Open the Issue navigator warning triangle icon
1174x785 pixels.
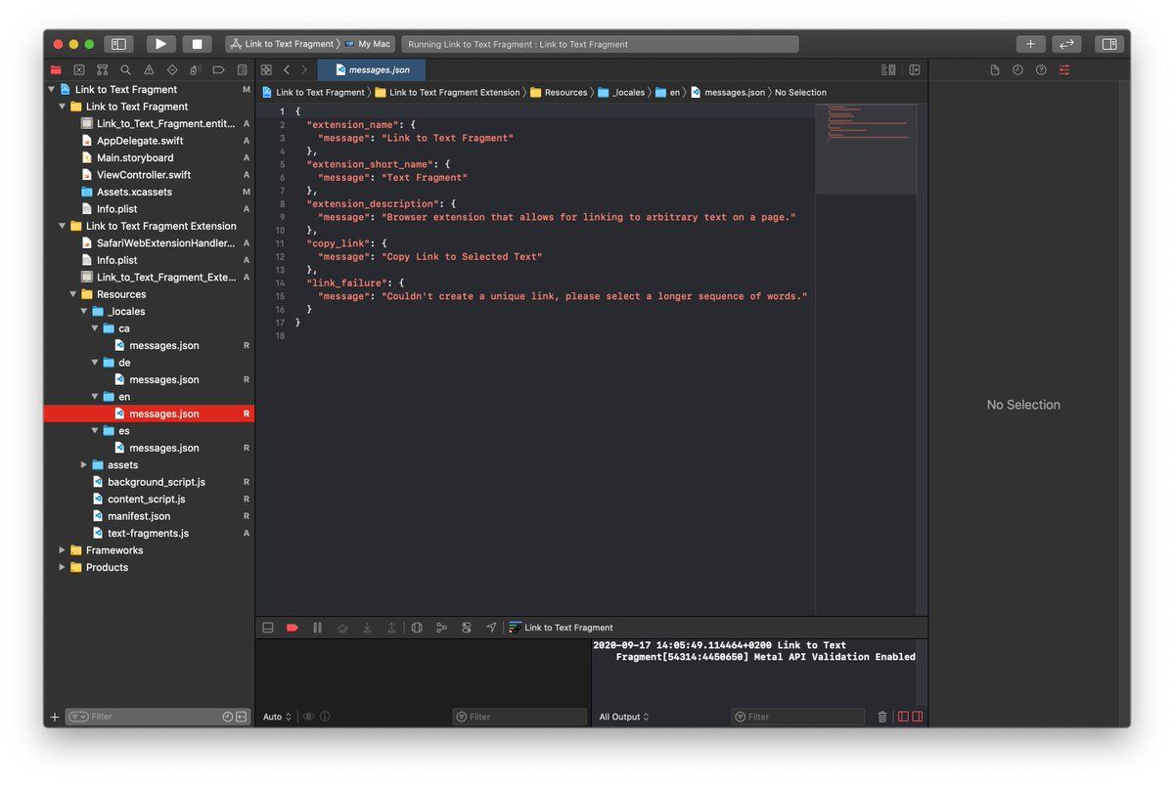tap(149, 70)
